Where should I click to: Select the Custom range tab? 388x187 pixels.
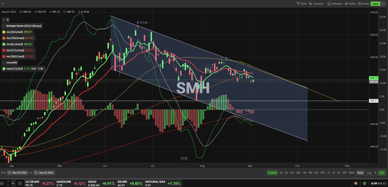(x=272, y=172)
